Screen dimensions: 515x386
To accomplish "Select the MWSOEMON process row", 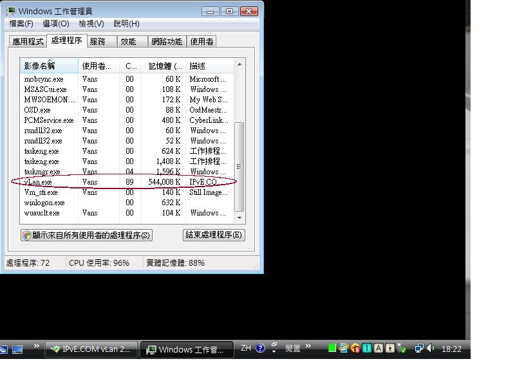I will (127, 100).
